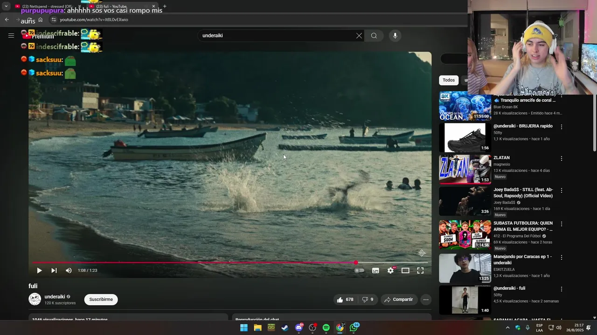Enter full screen mode

point(420,270)
